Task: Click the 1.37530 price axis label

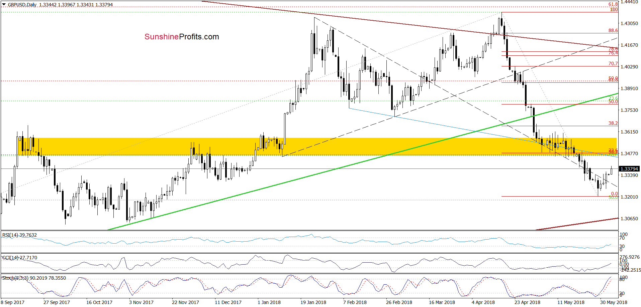Action: tap(629, 110)
